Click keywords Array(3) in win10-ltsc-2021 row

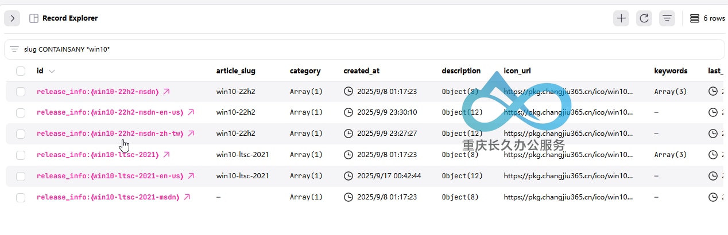point(671,155)
